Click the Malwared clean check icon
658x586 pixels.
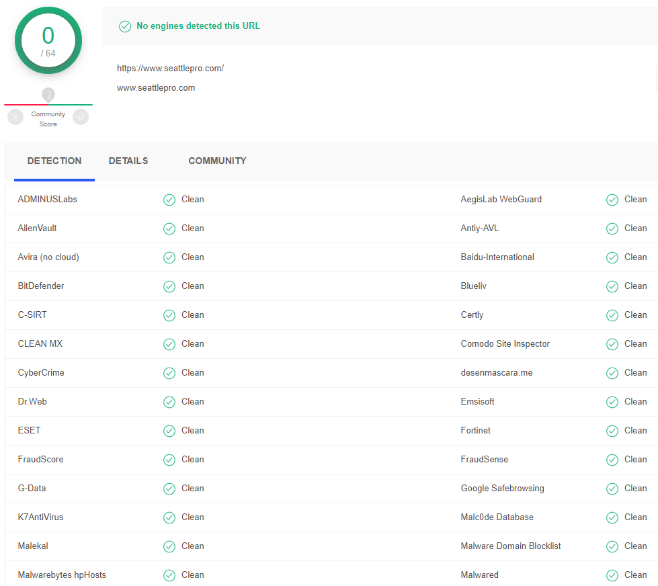coord(612,575)
